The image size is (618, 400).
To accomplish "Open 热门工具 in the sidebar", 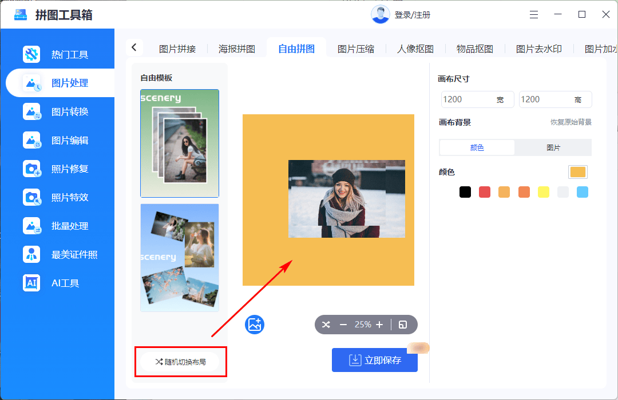I will (x=70, y=55).
